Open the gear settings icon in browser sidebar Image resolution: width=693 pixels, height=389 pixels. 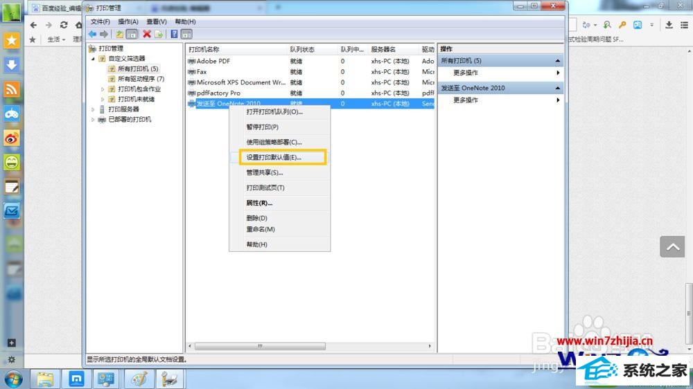tap(12, 359)
